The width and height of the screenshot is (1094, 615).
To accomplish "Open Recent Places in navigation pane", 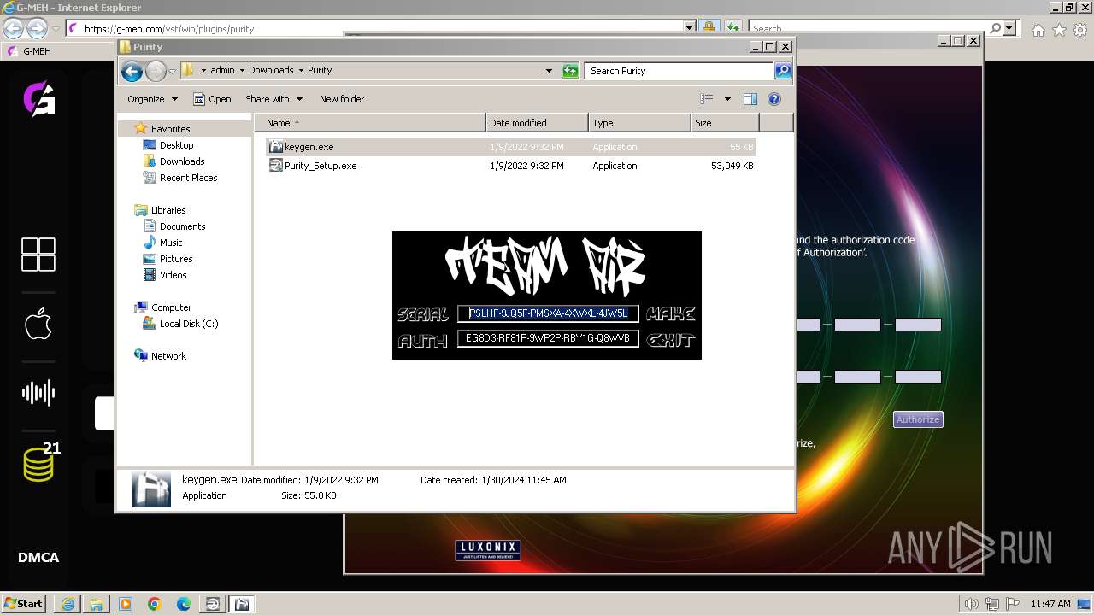I will tap(188, 178).
